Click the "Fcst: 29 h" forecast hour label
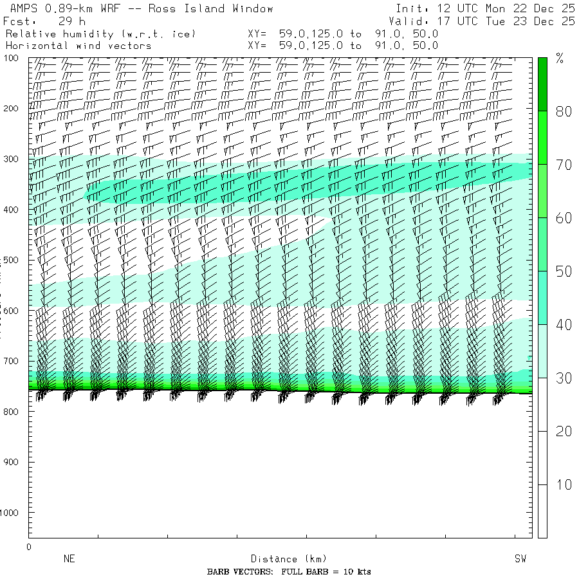 click(44, 21)
